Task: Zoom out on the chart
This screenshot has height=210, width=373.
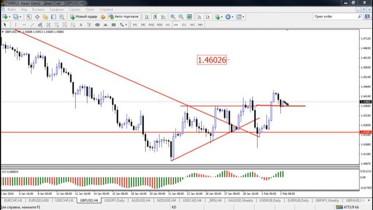Action: coord(181,17)
